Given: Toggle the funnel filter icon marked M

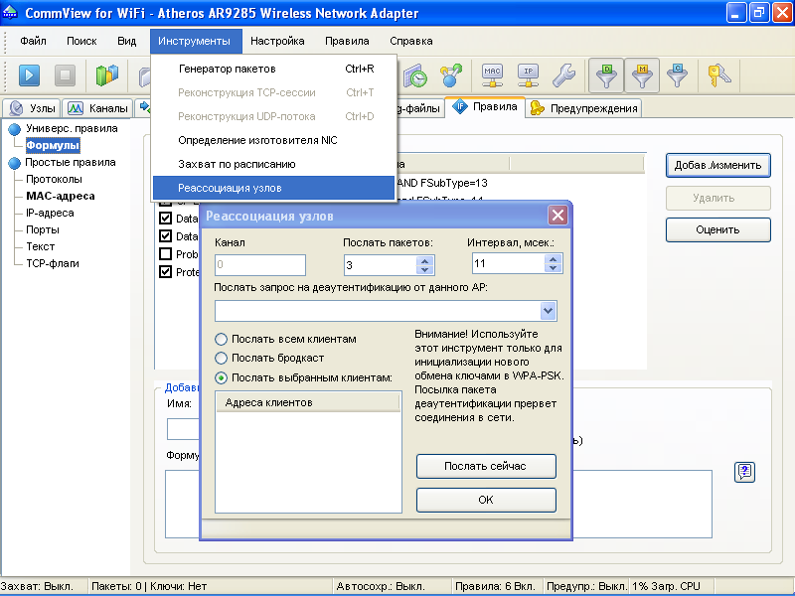Looking at the screenshot, I should pos(642,75).
